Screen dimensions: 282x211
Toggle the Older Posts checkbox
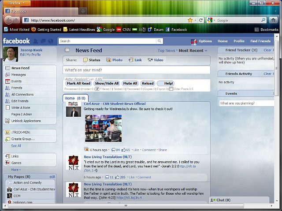[171, 89]
